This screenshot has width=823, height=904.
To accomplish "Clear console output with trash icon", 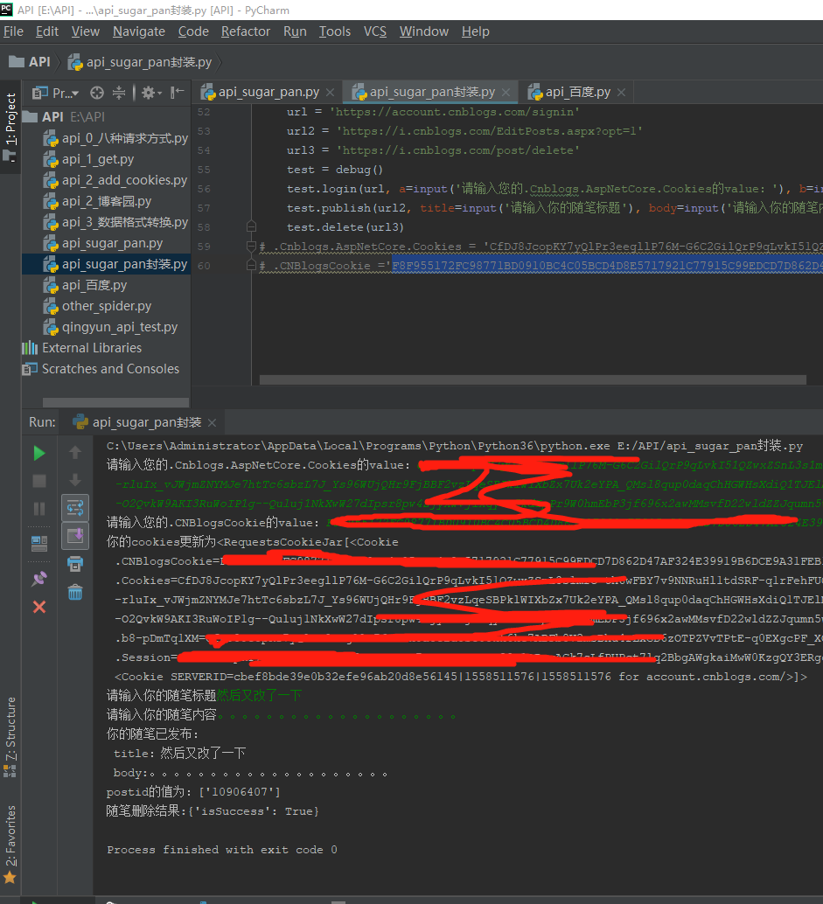I will [75, 592].
